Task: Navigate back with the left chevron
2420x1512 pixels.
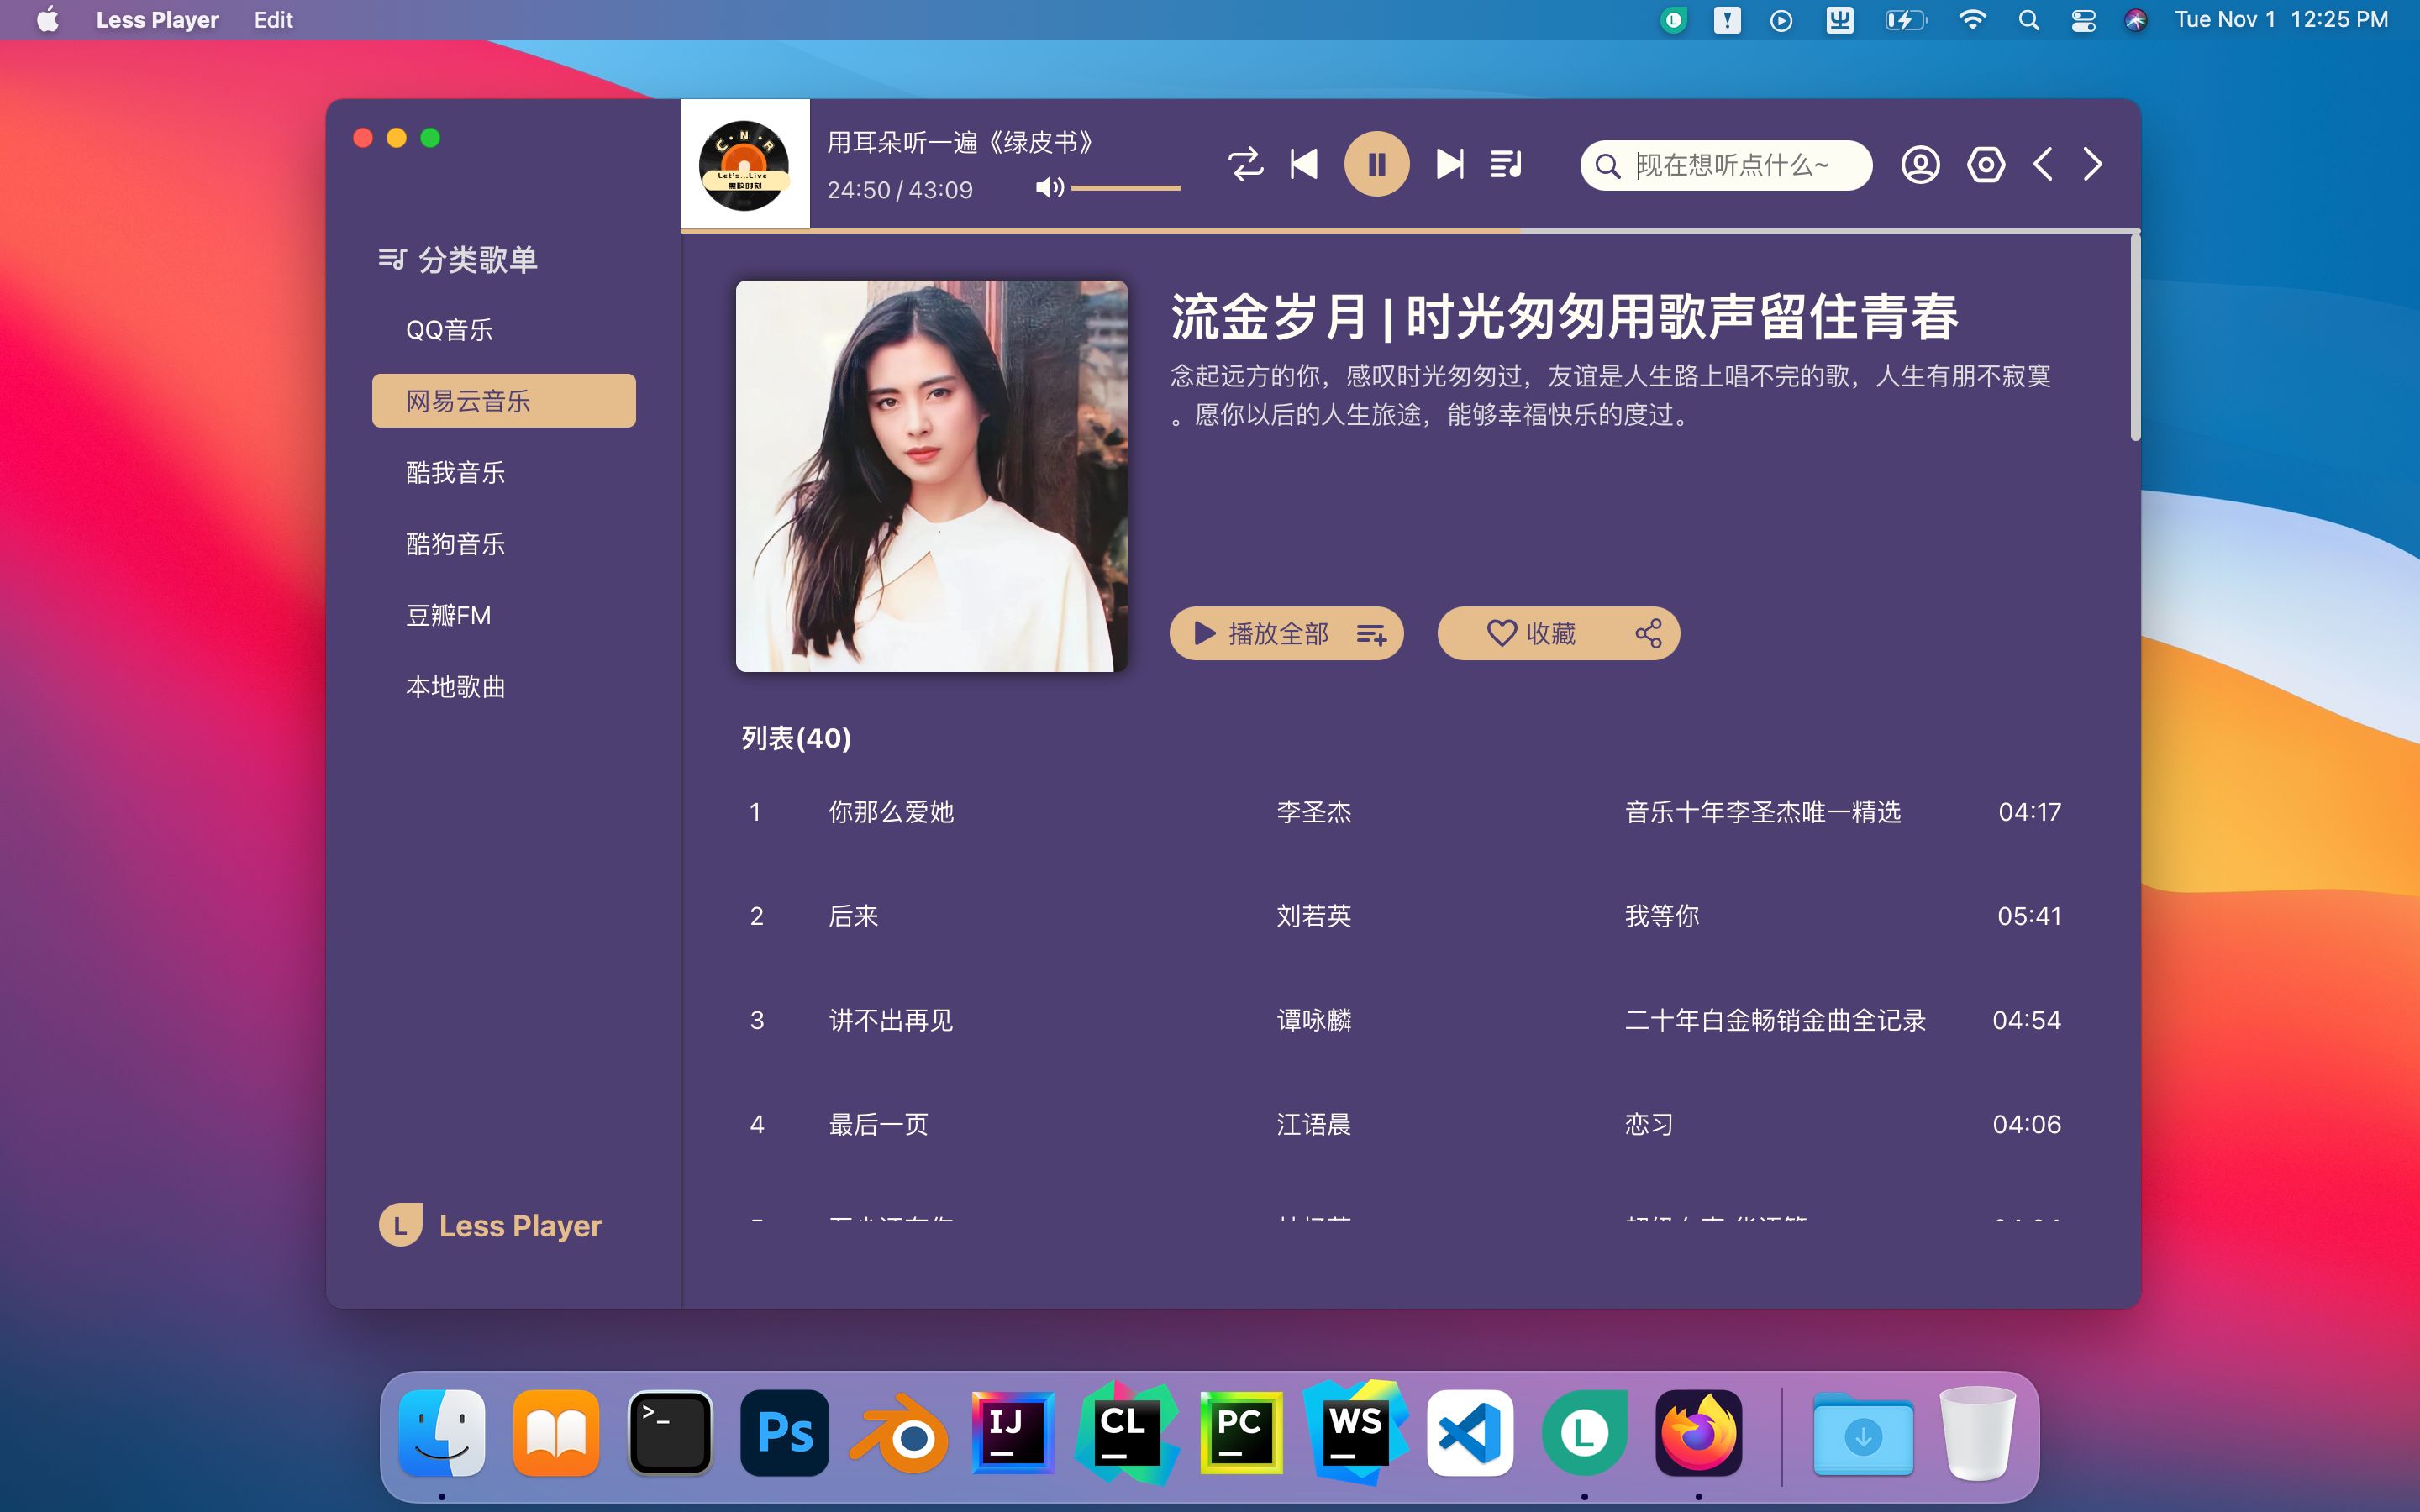Action: (x=2043, y=164)
